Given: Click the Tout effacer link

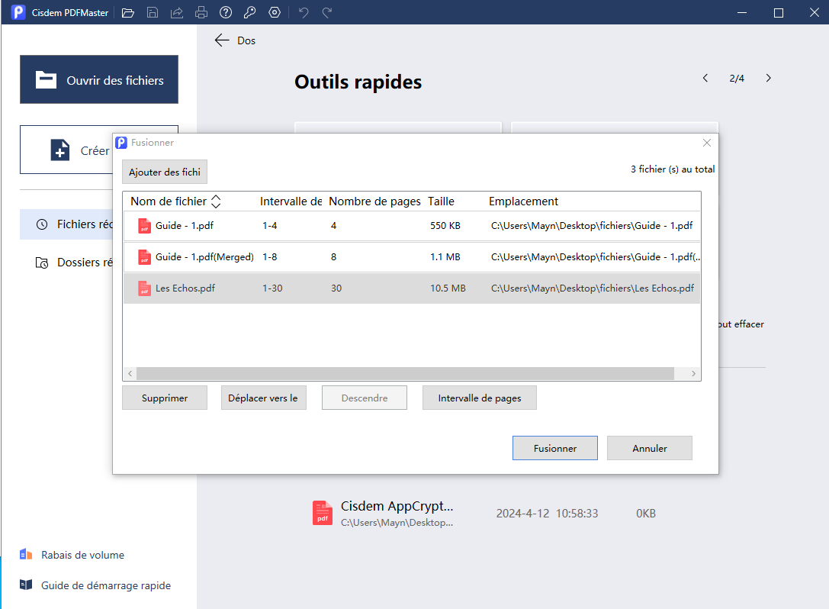Looking at the screenshot, I should tap(741, 324).
